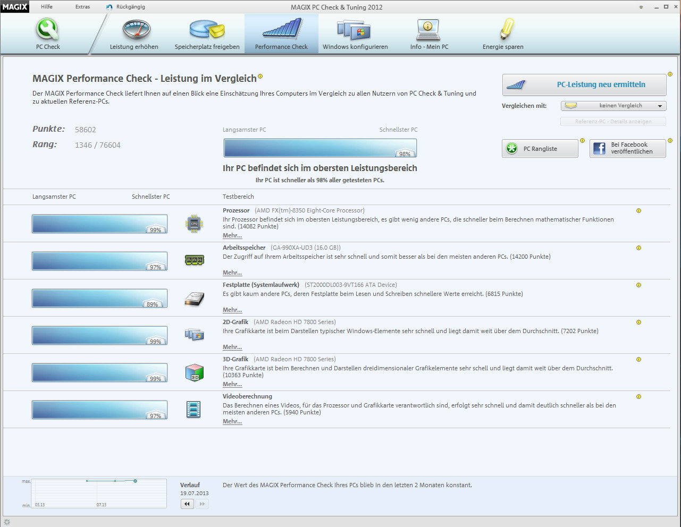Open the Speicherplatz freigeben section
The width and height of the screenshot is (681, 527).
point(207,34)
